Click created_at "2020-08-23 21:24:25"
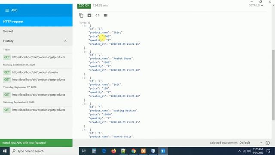 [x=125, y=122]
